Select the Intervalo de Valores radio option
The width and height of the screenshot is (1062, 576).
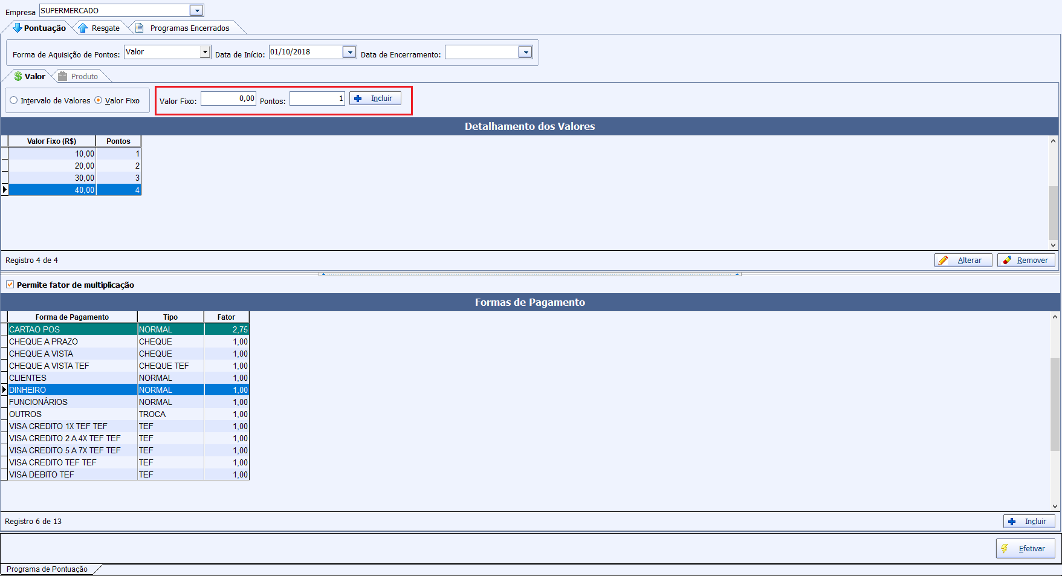click(14, 100)
